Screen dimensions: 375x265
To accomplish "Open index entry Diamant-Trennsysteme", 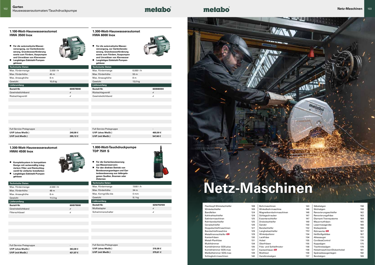I will tap(326, 218).
